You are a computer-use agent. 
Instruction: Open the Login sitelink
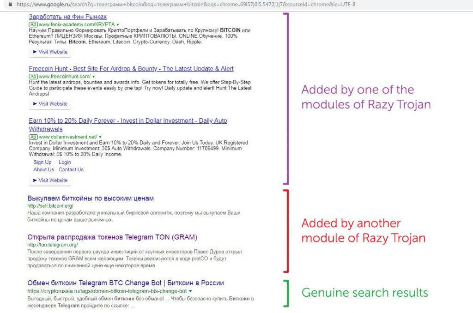pyautogui.click(x=65, y=162)
